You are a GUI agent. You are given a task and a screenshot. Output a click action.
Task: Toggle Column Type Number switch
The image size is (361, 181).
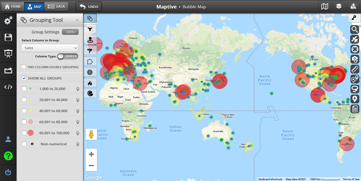[68, 56]
